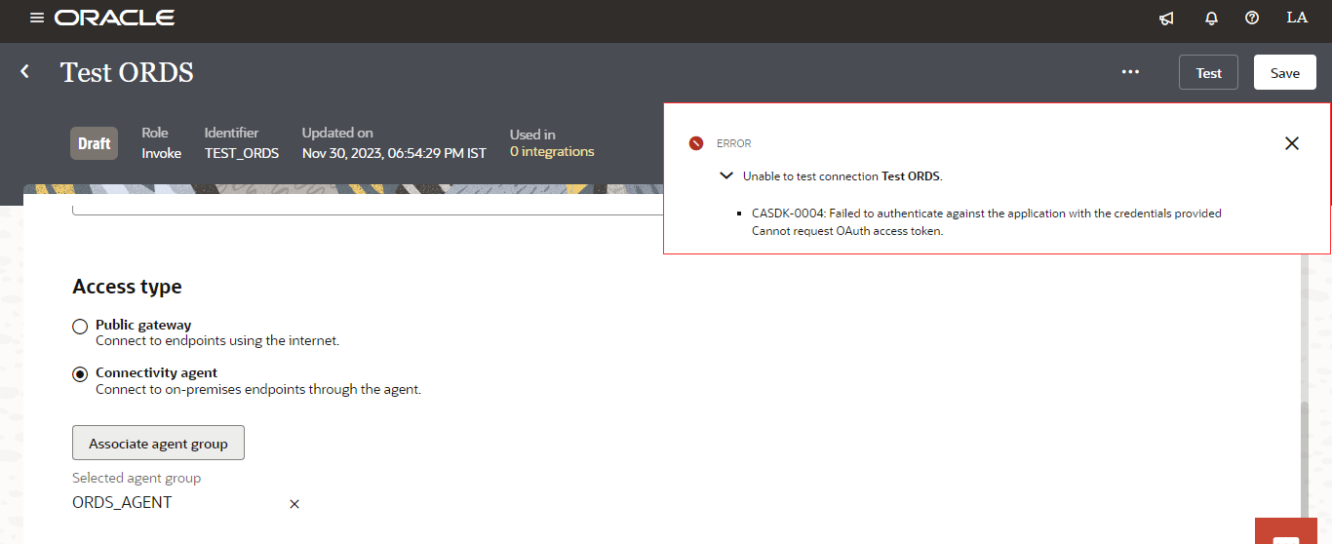Image resolution: width=1332 pixels, height=544 pixels.
Task: Open the three-dot actions menu
Action: click(x=1130, y=72)
